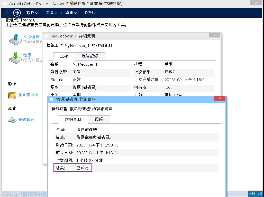Close the MyRecover_1 details window
Screen dimensions: 264x197
pos(214,35)
